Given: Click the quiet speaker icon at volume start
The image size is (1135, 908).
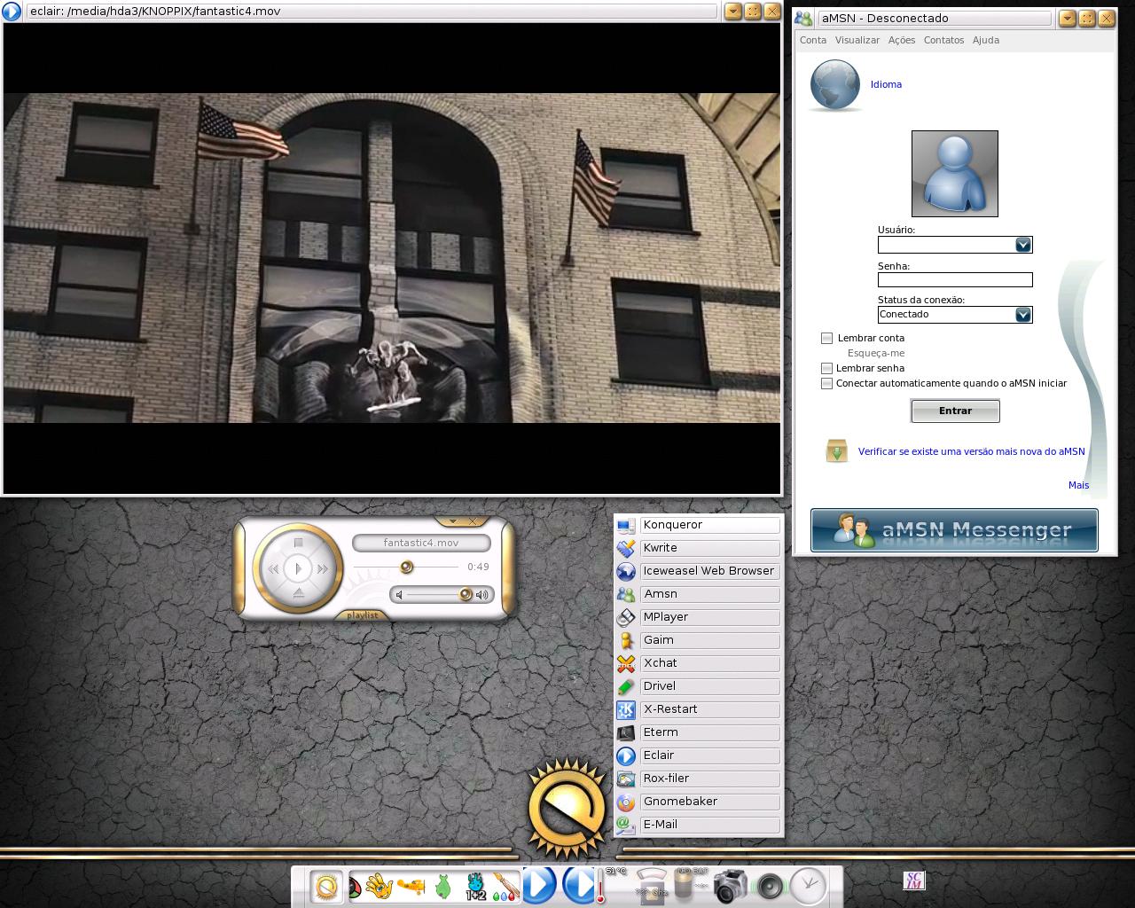Looking at the screenshot, I should 399,594.
